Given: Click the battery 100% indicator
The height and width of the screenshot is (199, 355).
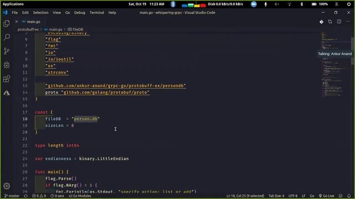Looking at the screenshot, I should coord(319,4).
